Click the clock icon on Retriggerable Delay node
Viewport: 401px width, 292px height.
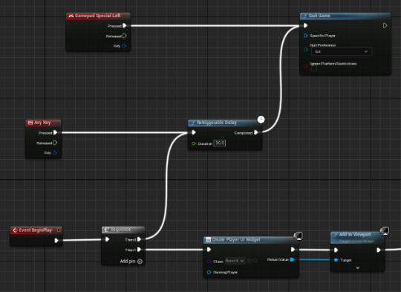pos(261,120)
